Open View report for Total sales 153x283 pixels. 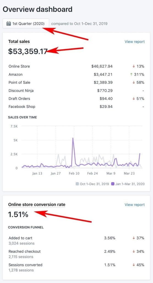click(x=135, y=41)
